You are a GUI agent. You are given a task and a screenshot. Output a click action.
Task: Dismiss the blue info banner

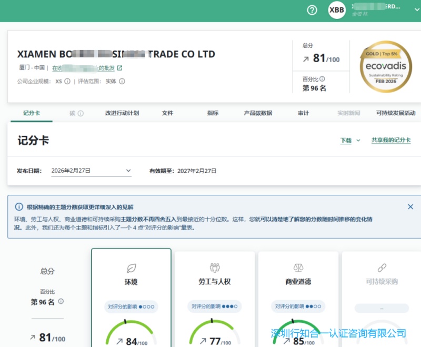(410, 206)
